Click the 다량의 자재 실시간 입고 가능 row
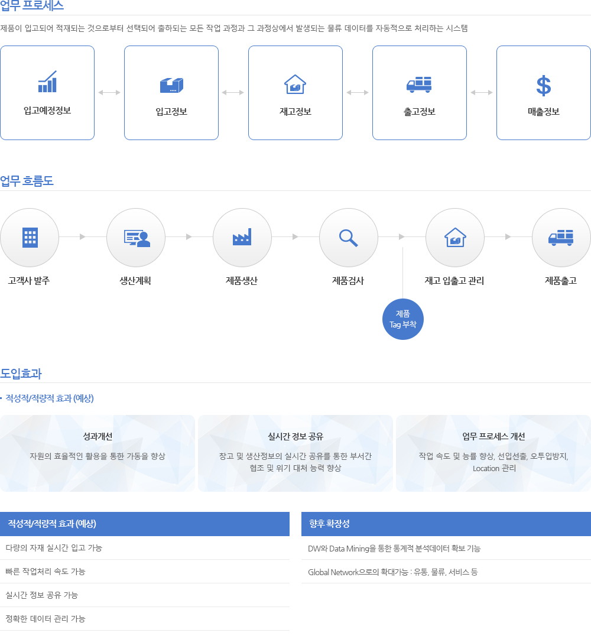This screenshot has width=591, height=639. click(145, 548)
